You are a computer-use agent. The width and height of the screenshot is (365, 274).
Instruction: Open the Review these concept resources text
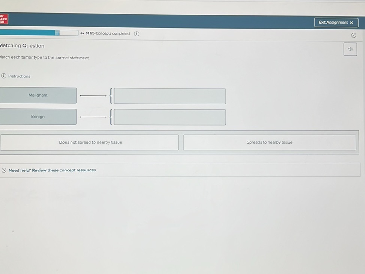tap(53, 170)
